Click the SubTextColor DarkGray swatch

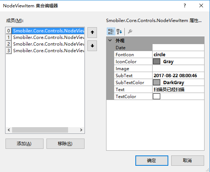(x=157, y=82)
